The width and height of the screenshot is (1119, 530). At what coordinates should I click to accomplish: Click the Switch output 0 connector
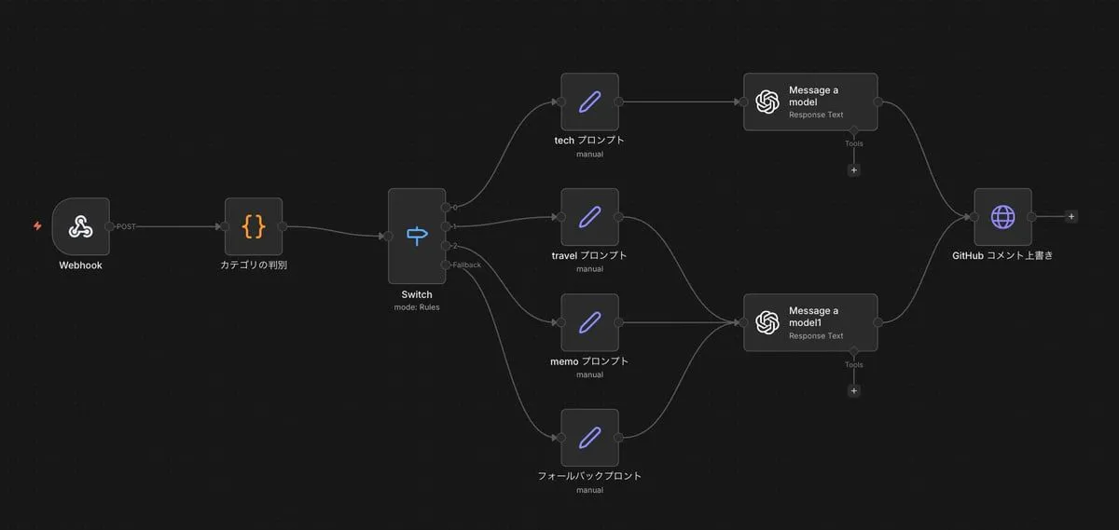pyautogui.click(x=446, y=207)
